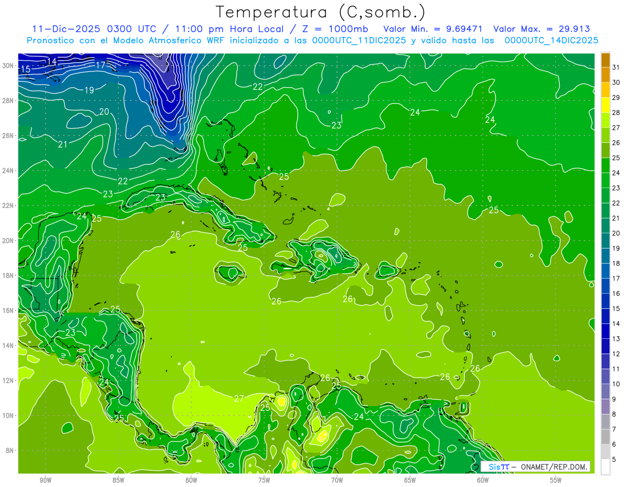Click the "20" contour label on the map
The height and width of the screenshot is (487, 630).
pyautogui.click(x=104, y=111)
